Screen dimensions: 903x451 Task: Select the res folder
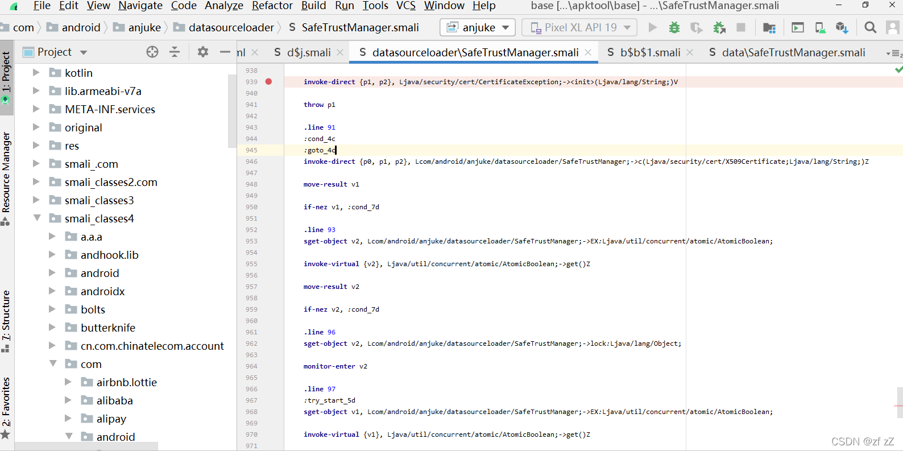(72, 146)
